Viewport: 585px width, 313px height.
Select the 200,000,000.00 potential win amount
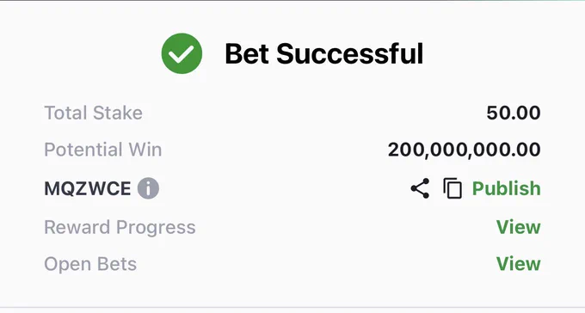[x=464, y=150]
